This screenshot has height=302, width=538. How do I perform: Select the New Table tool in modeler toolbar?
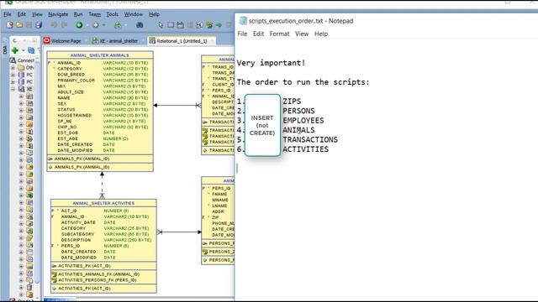[x=171, y=25]
